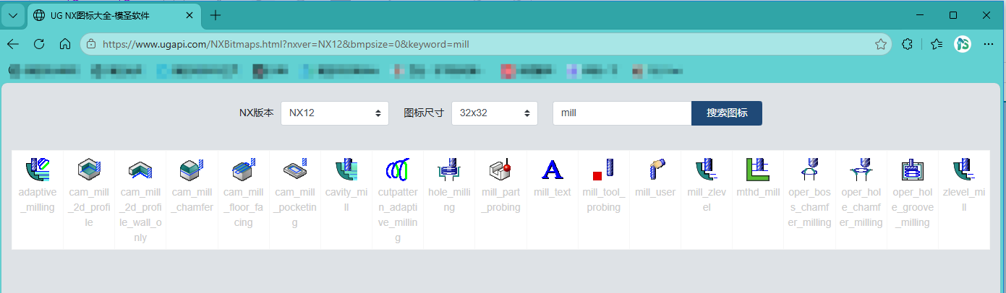The width and height of the screenshot is (1006, 293).
Task: Click the mill_user label text
Action: coord(655,193)
